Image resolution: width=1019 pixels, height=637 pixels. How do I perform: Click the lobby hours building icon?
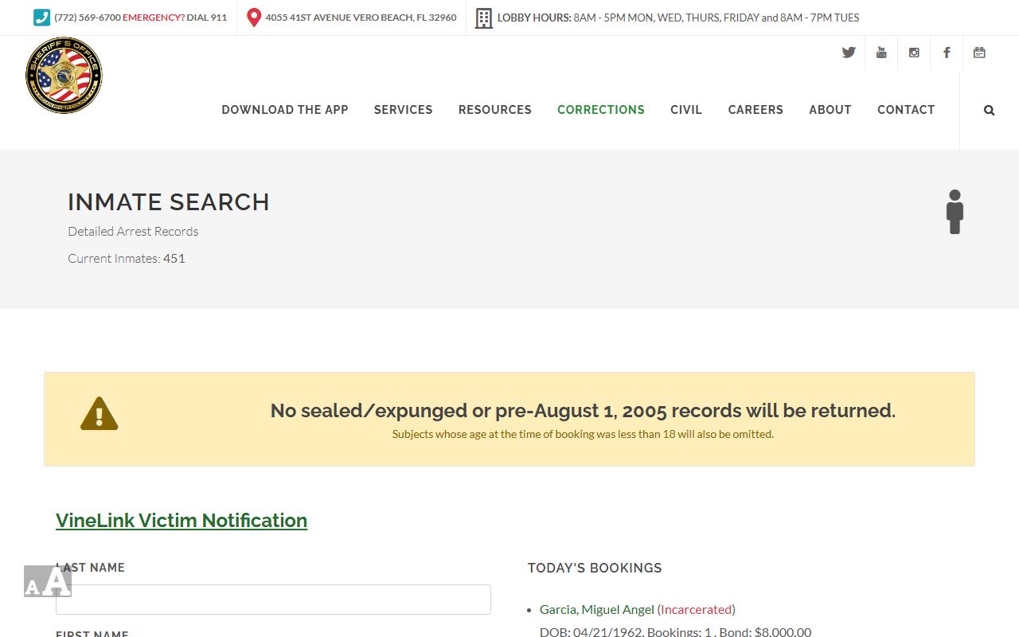tap(483, 18)
